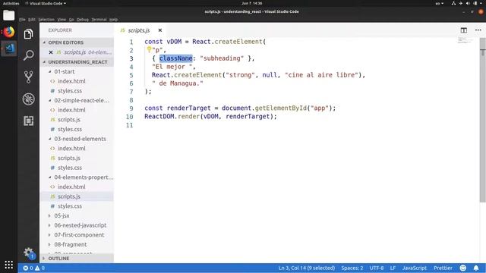
Task: Collapse the Open Editors section
Action: click(77, 42)
